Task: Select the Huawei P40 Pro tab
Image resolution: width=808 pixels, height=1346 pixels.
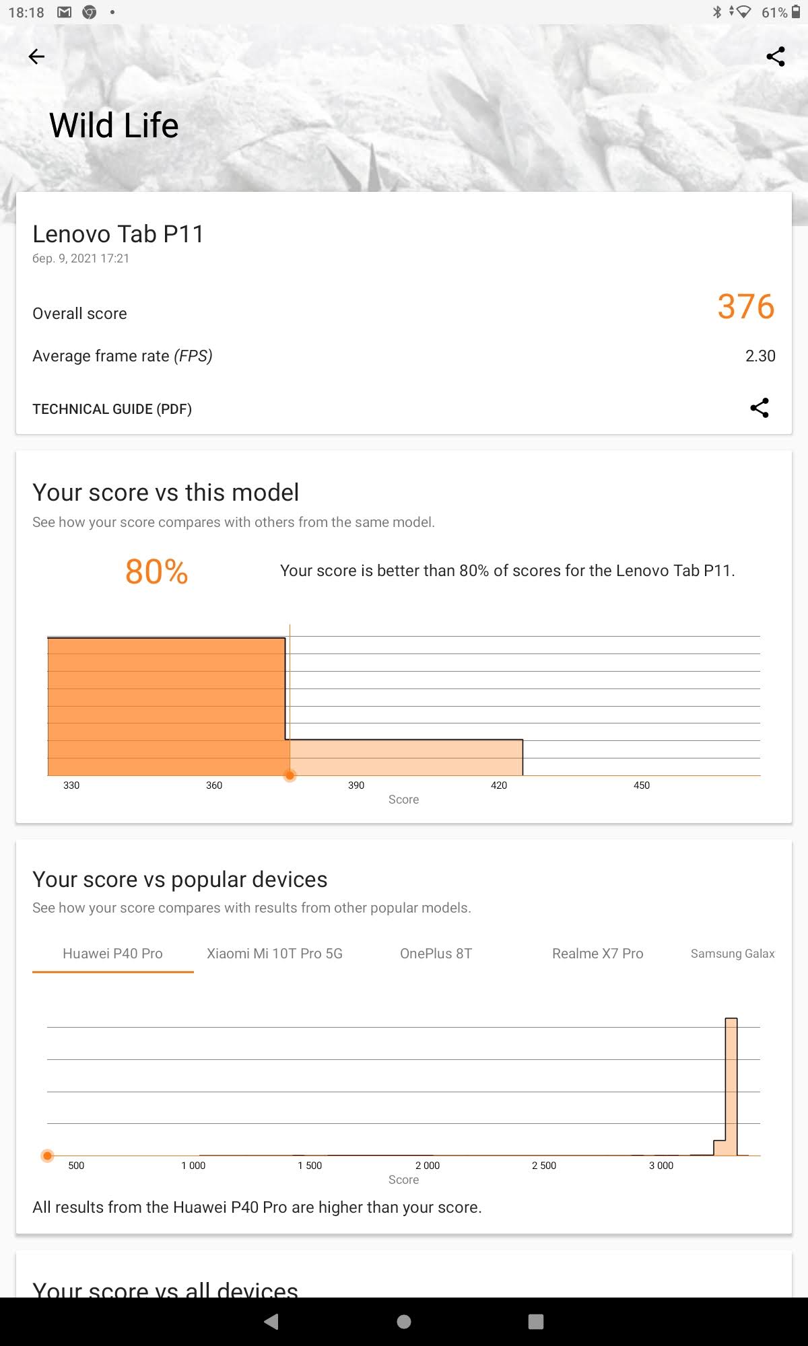Action: tap(112, 954)
